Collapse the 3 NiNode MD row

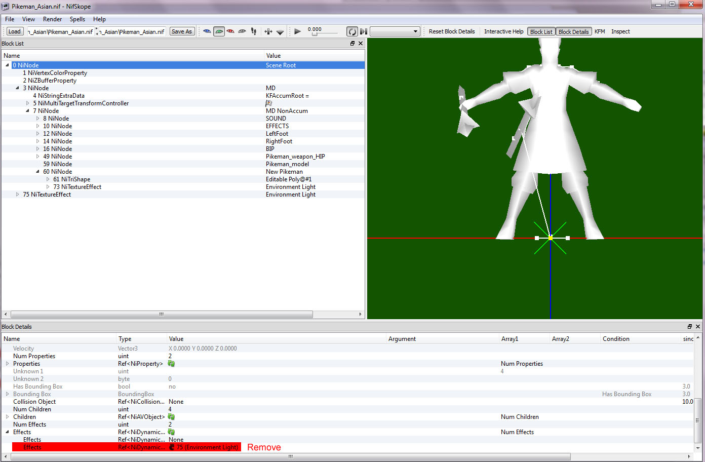coord(17,88)
